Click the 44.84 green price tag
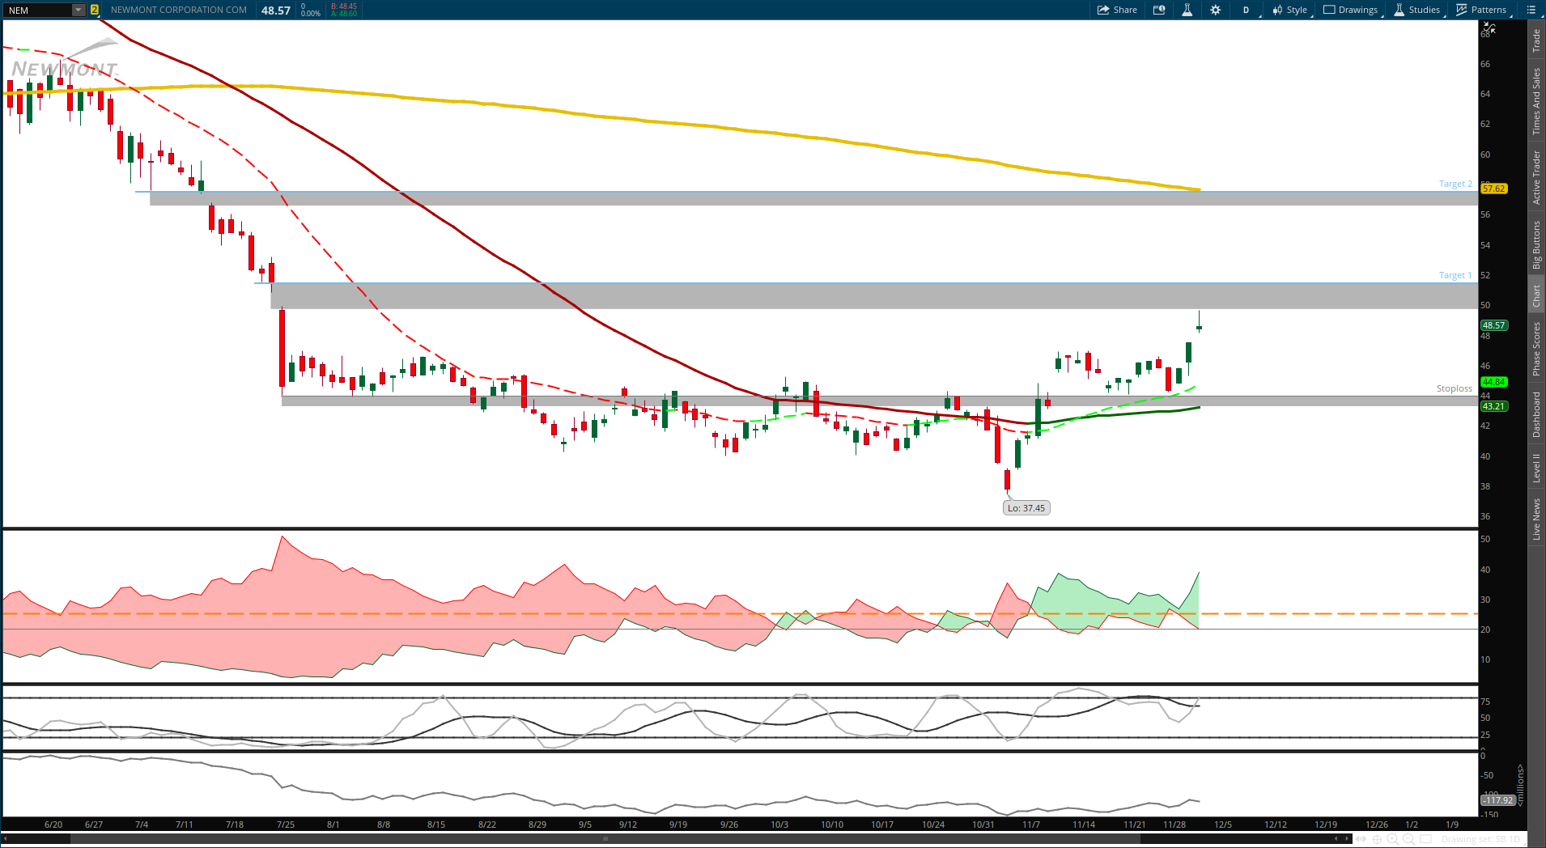This screenshot has height=848, width=1546. (1494, 382)
